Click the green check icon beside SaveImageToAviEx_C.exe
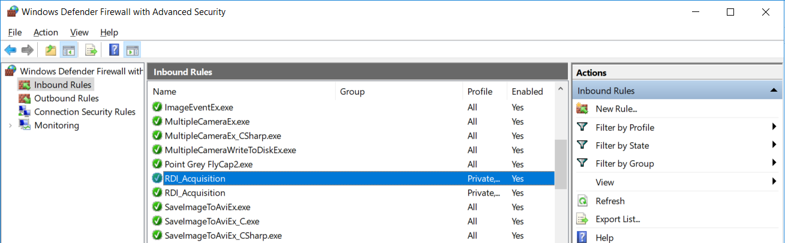This screenshot has width=785, height=243. pyautogui.click(x=157, y=221)
